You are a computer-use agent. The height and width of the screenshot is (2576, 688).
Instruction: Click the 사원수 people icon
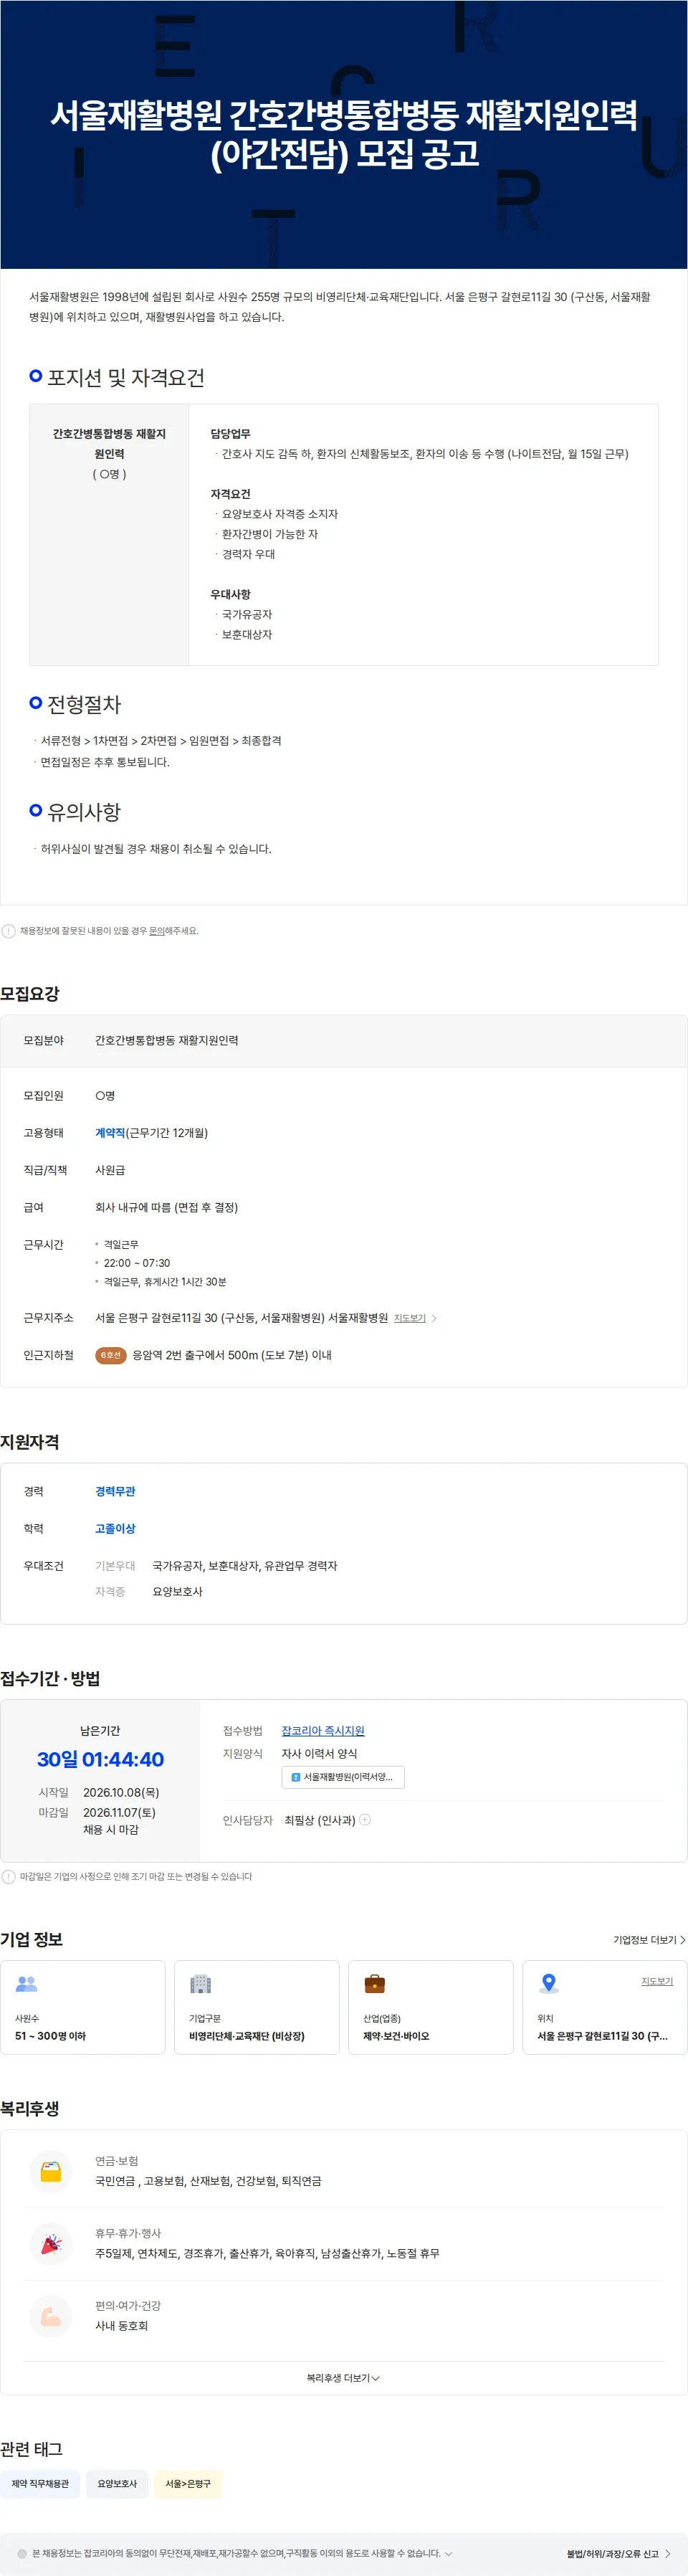(27, 1984)
